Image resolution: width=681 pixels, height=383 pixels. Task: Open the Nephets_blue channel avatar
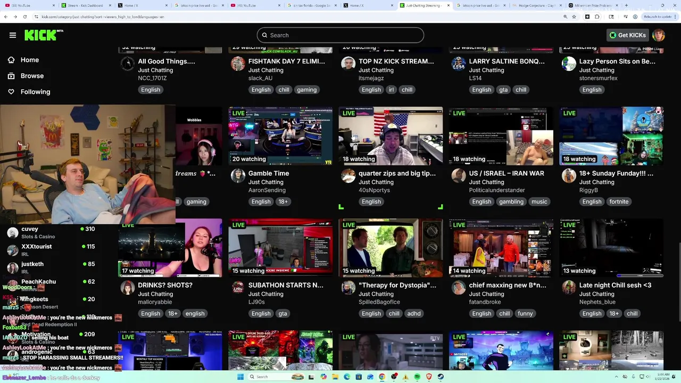[569, 288]
